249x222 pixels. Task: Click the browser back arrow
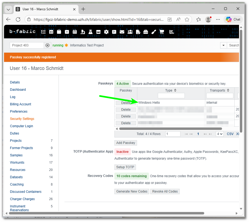click(8, 19)
